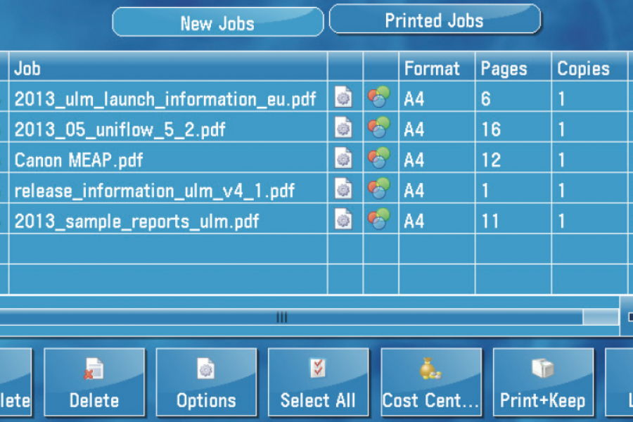The height and width of the screenshot is (422, 633).
Task: Click options gear icon for 2013_ulm_launch_information_eu.pdf
Action: pos(343,98)
